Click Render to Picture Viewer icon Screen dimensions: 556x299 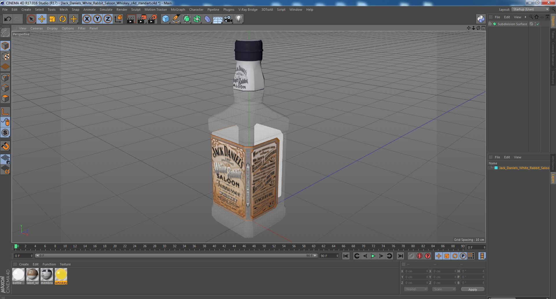pos(142,19)
